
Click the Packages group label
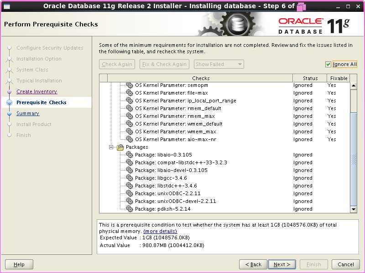(x=137, y=147)
